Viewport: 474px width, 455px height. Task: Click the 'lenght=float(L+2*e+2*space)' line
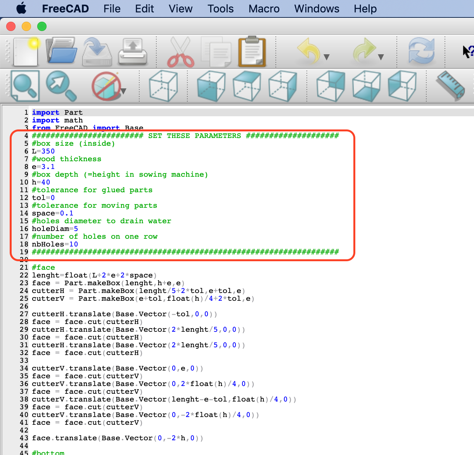tap(94, 275)
